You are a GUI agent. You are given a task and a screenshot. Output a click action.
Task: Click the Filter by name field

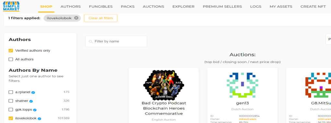116,41
